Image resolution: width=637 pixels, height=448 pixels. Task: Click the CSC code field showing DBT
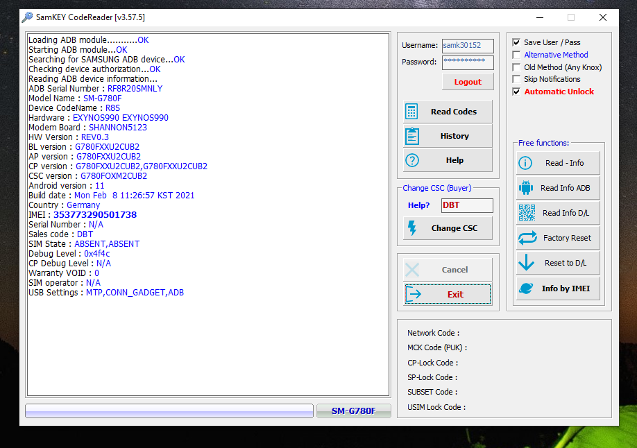[467, 205]
